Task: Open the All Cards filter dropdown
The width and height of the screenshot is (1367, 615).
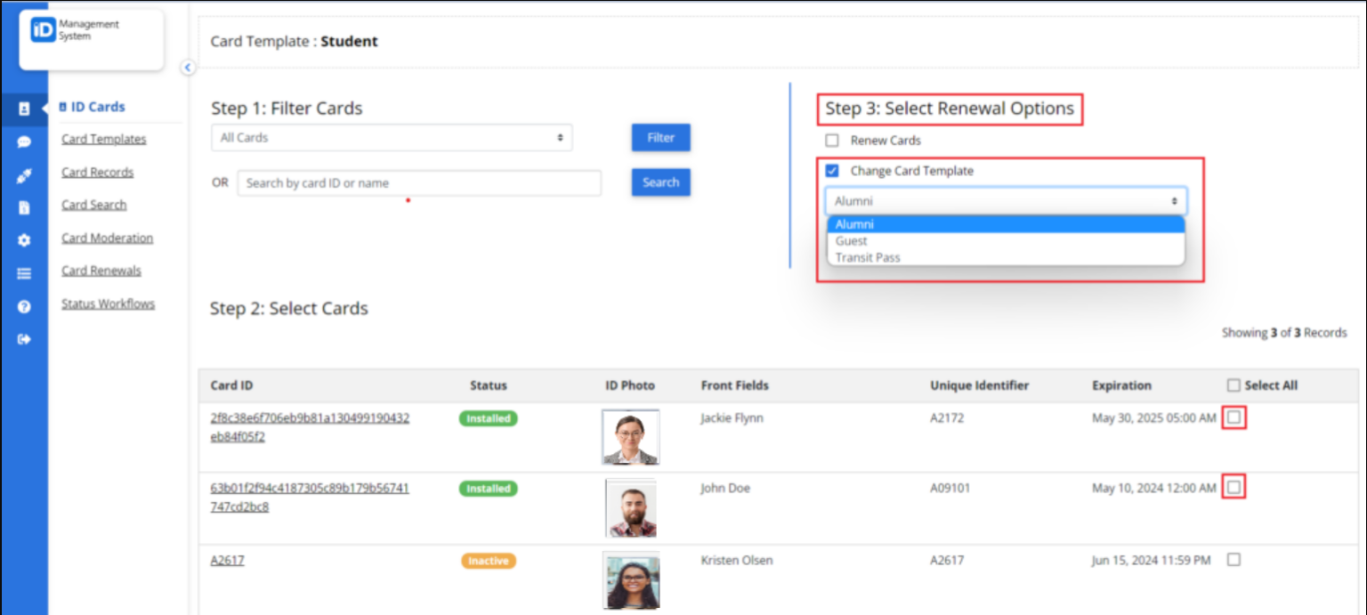Action: (392, 137)
